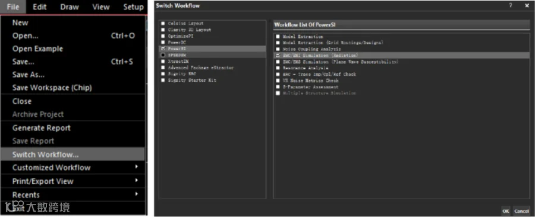Click the OK button in Switch Workflow
The width and height of the screenshot is (535, 217).
[x=506, y=211]
